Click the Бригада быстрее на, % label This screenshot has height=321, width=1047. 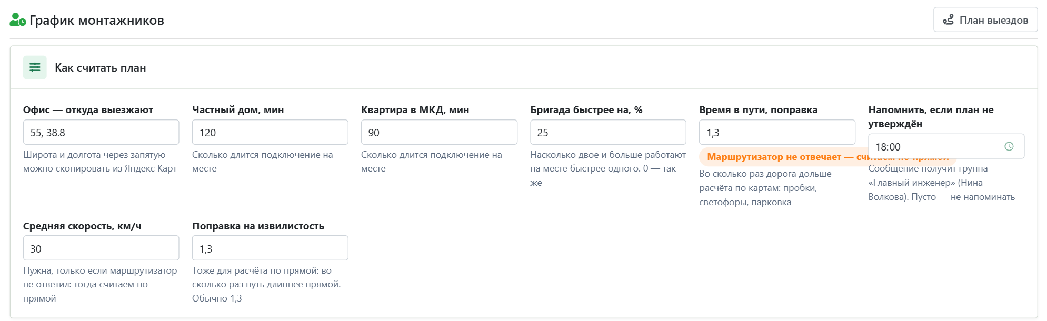(586, 109)
